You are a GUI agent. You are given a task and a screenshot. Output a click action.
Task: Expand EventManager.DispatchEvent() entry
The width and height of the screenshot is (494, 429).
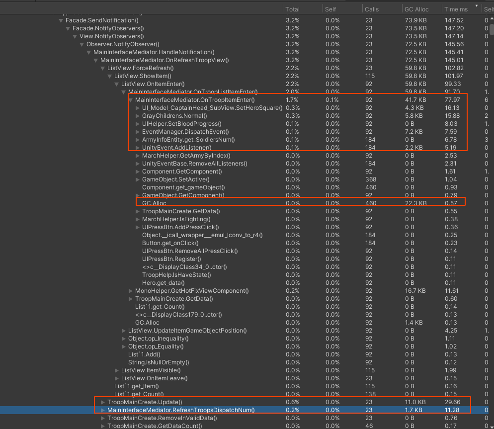138,132
